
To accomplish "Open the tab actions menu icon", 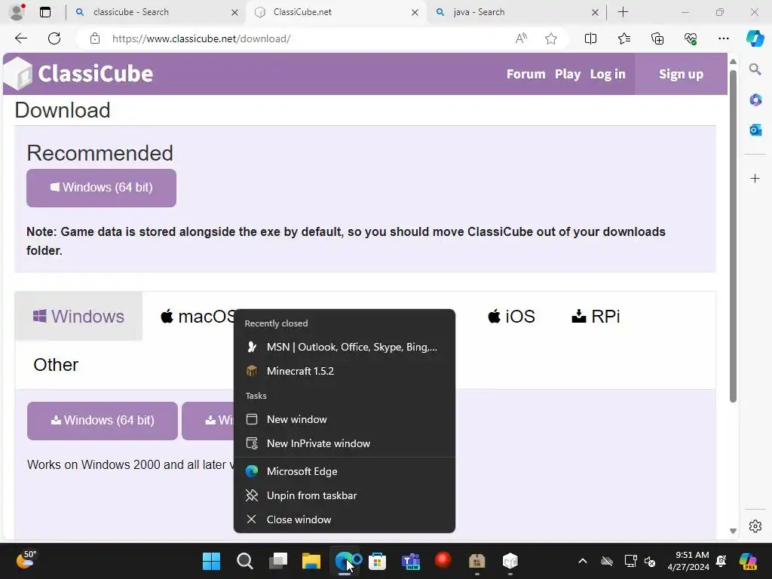I will coord(45,12).
